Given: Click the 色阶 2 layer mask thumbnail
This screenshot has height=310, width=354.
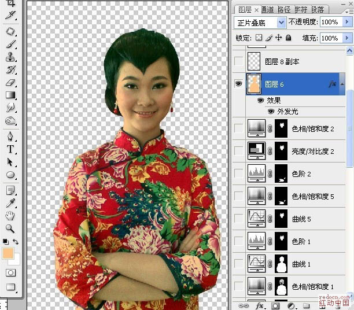Looking at the screenshot, I should pos(281,174).
